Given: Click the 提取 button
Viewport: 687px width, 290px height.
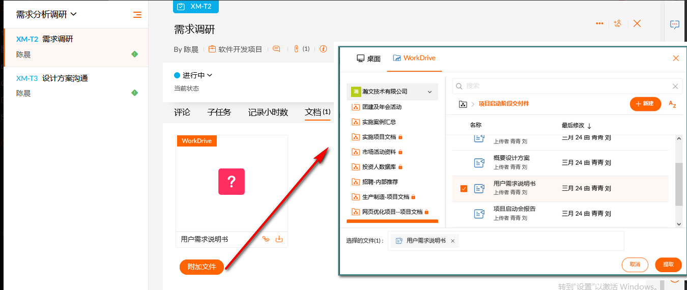Looking at the screenshot, I should point(668,265).
